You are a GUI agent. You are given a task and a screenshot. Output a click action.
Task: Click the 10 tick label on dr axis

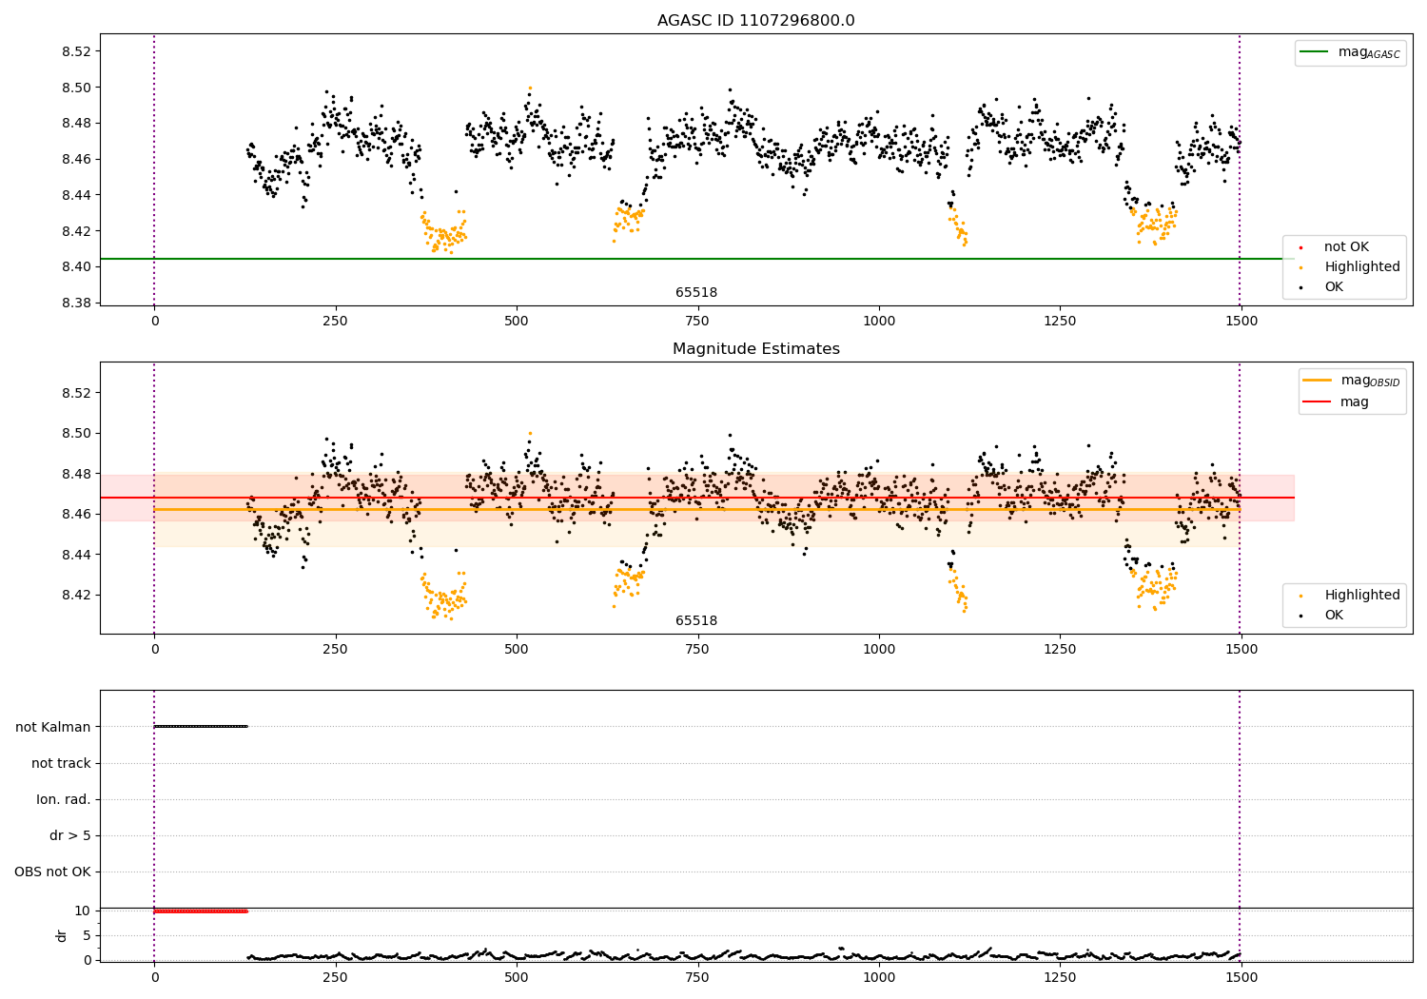tap(82, 911)
